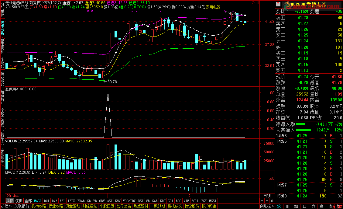Switch indicator to RSI

pyautogui.click(x=141, y=201)
